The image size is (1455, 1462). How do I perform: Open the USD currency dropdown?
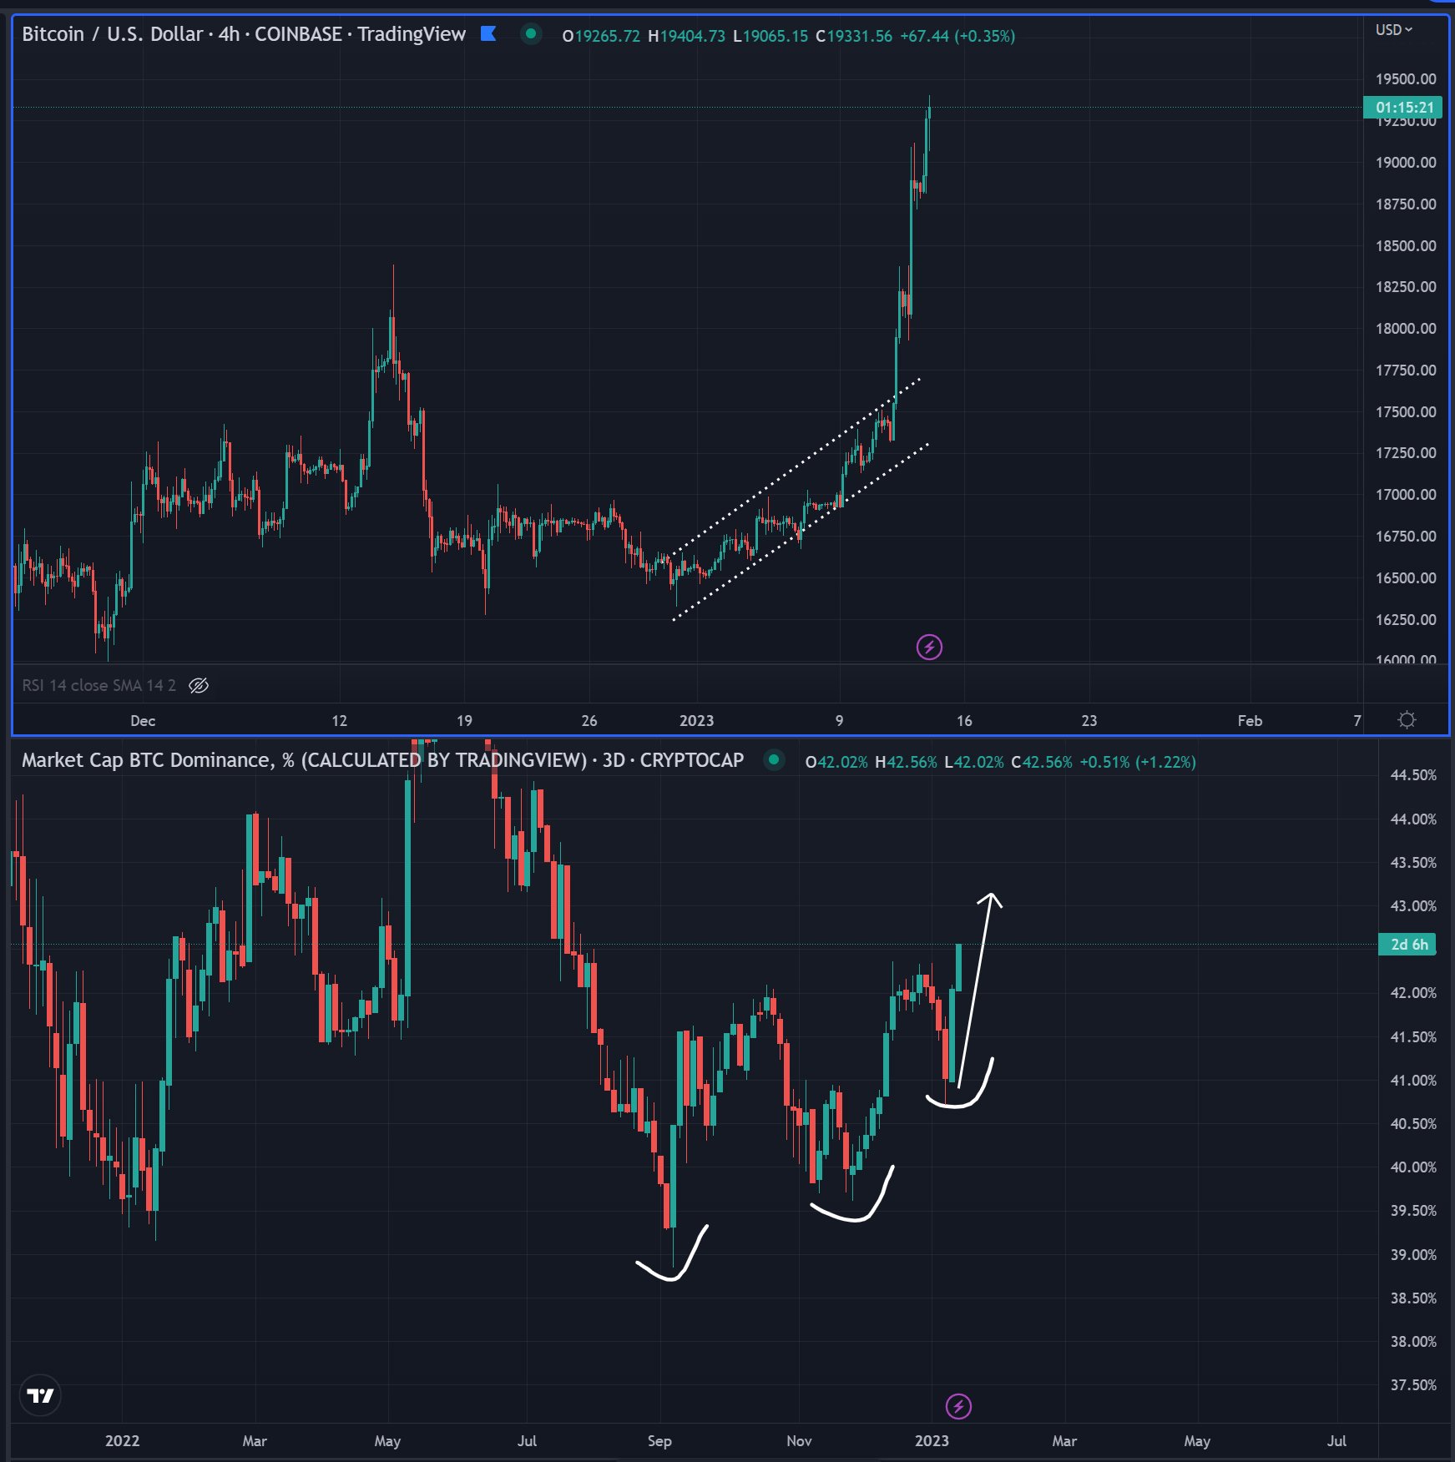click(1394, 30)
